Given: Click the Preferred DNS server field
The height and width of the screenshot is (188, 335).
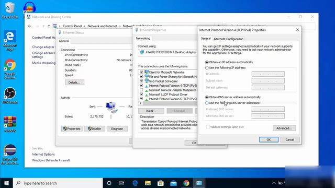Looking at the screenshot, I should pyautogui.click(x=268, y=109).
